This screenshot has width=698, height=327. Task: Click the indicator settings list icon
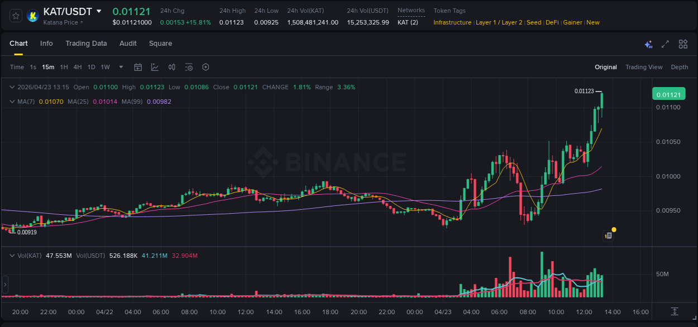tap(189, 67)
